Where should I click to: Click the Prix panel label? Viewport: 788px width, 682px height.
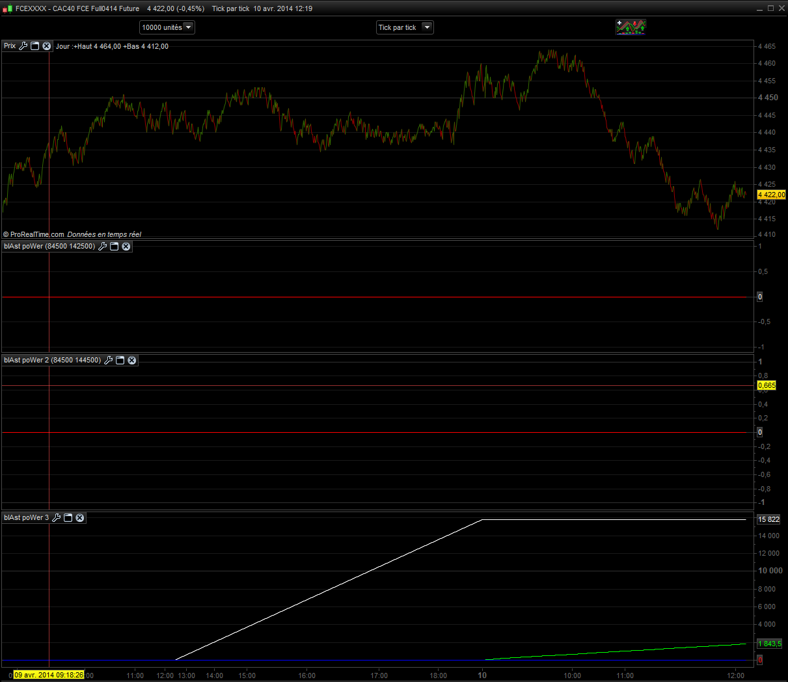tap(10, 46)
